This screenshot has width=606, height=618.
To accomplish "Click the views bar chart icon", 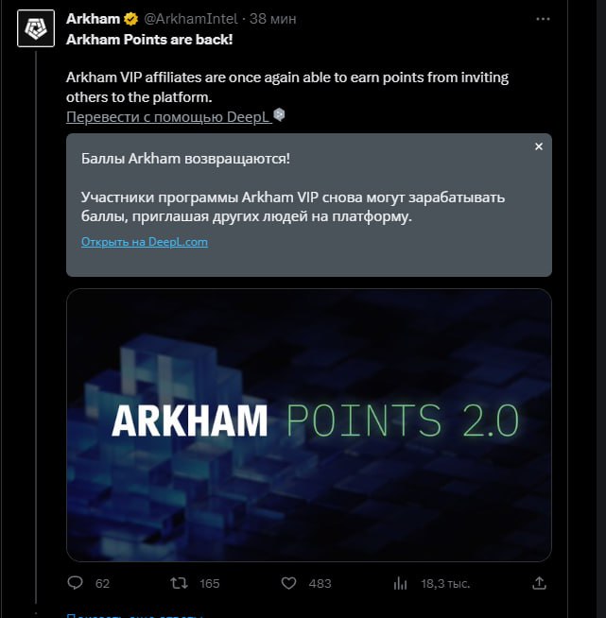I will click(400, 583).
